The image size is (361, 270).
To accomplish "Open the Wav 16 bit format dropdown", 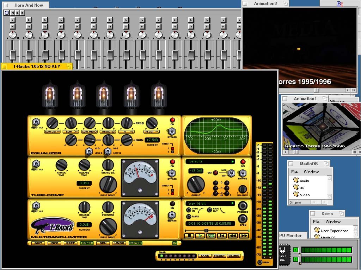I will click(x=210, y=203).
